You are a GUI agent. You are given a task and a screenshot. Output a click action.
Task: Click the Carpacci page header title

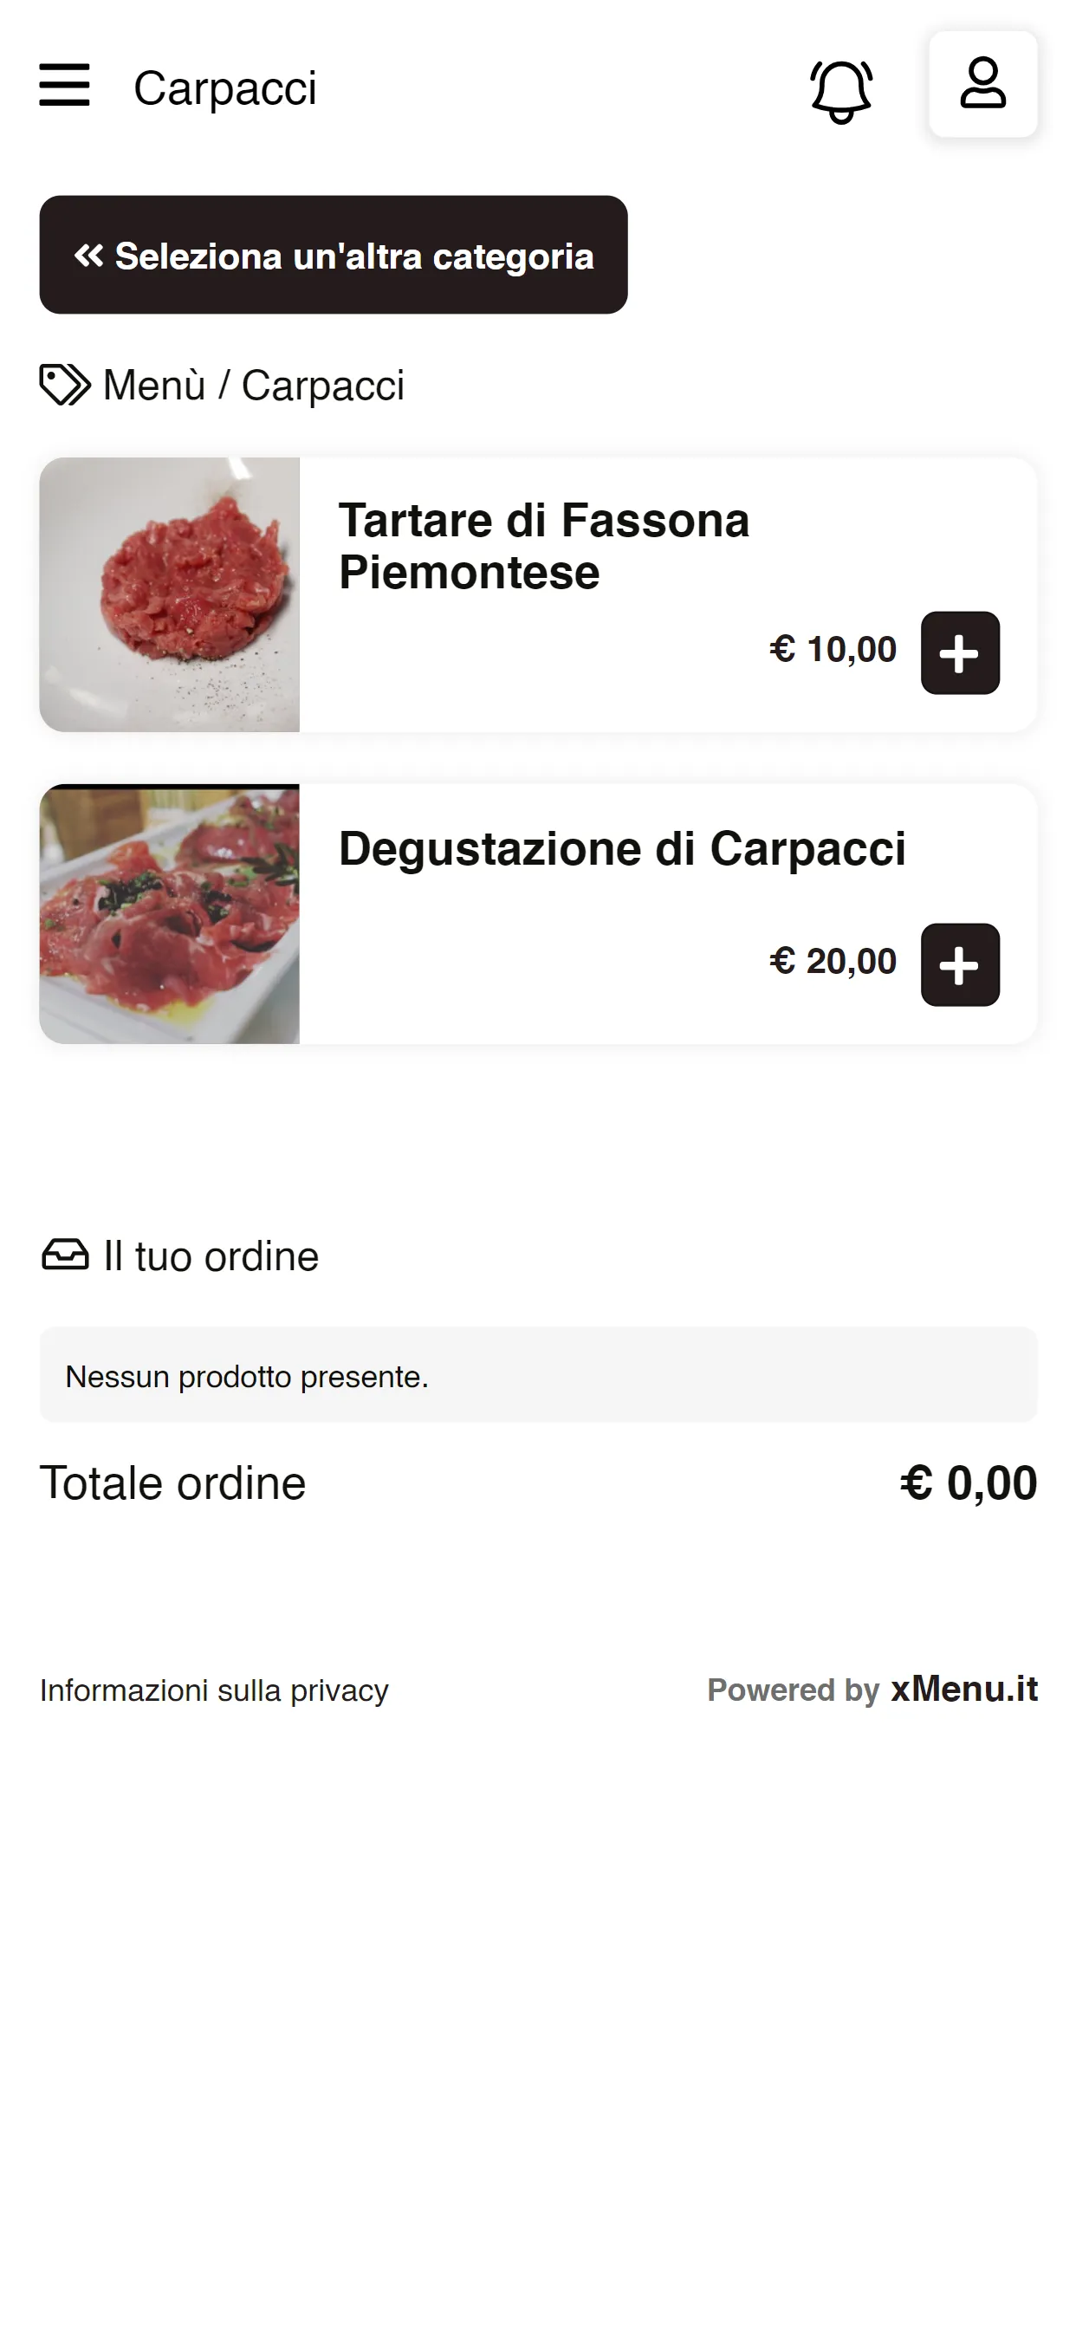tap(225, 88)
